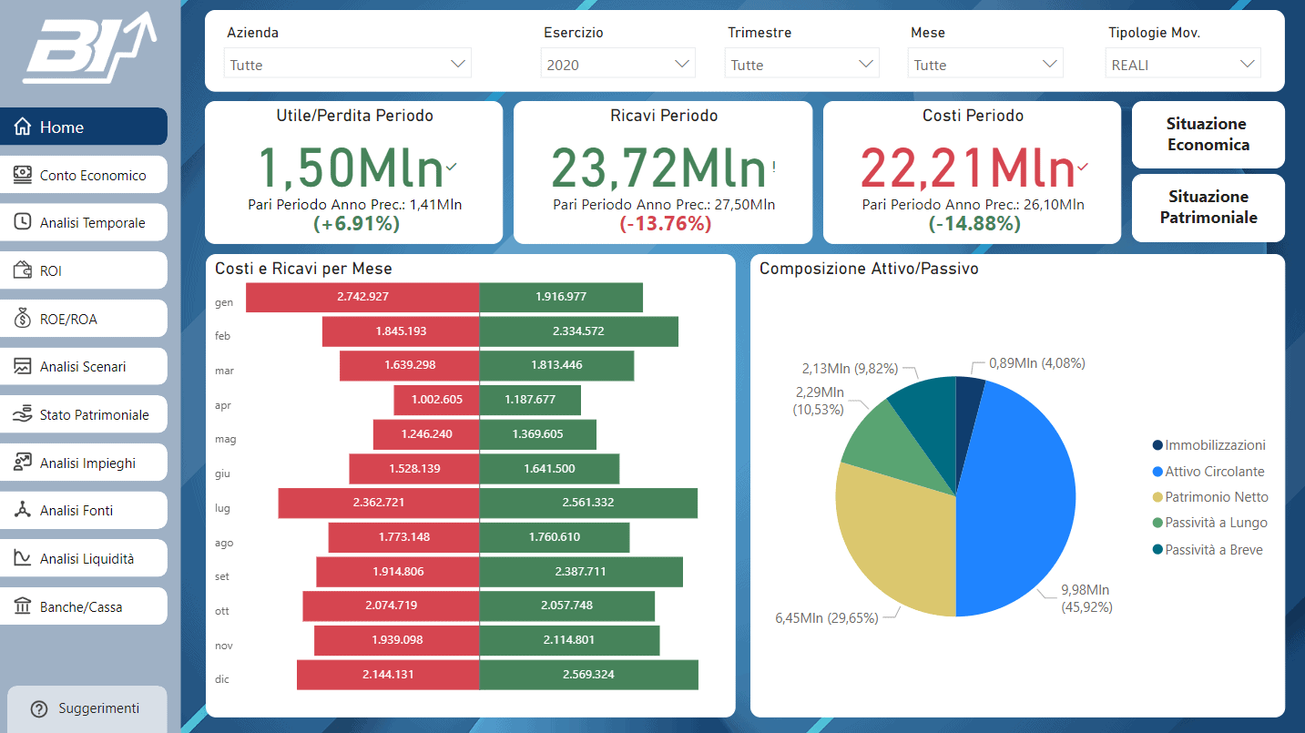The height and width of the screenshot is (733, 1305).
Task: Click the pie label 0,89Mln (4,08%)
Action: 1036,363
